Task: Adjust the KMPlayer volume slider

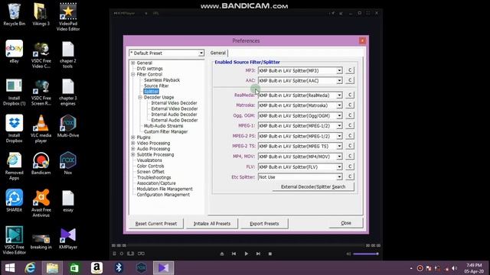Action: [x=366, y=254]
